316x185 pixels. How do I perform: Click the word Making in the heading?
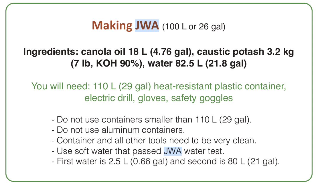112,26
